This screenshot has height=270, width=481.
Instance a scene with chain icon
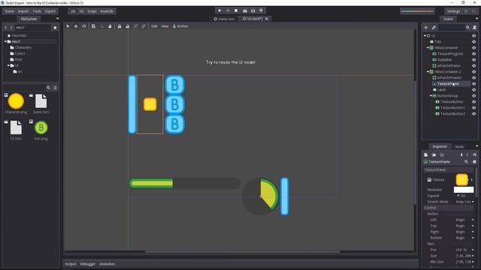[x=434, y=28]
